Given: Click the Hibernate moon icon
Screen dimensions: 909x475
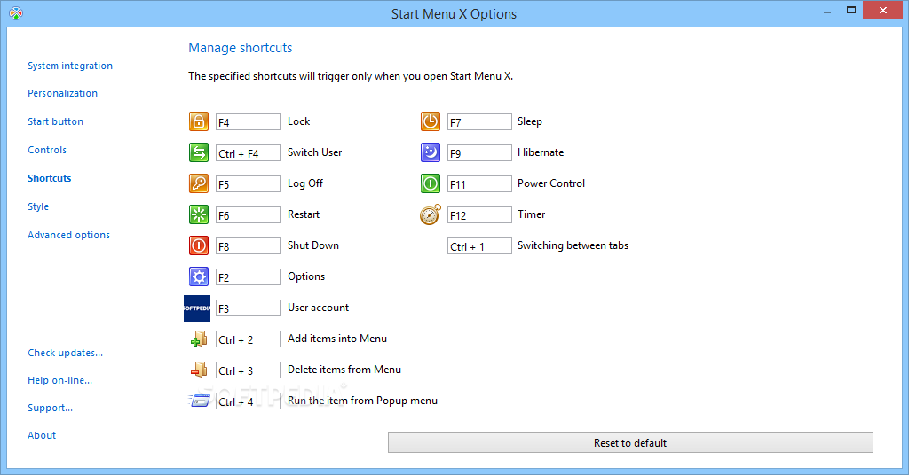Looking at the screenshot, I should [431, 152].
